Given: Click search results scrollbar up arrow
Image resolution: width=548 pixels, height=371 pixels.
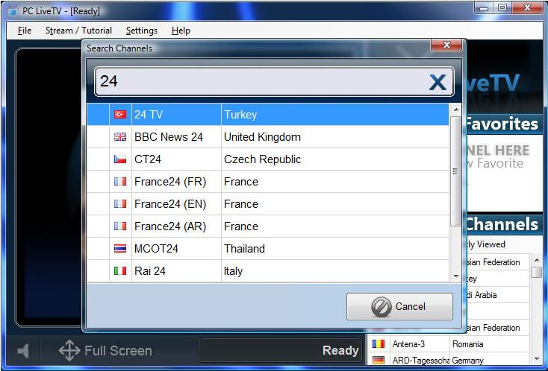Looking at the screenshot, I should 455,110.
